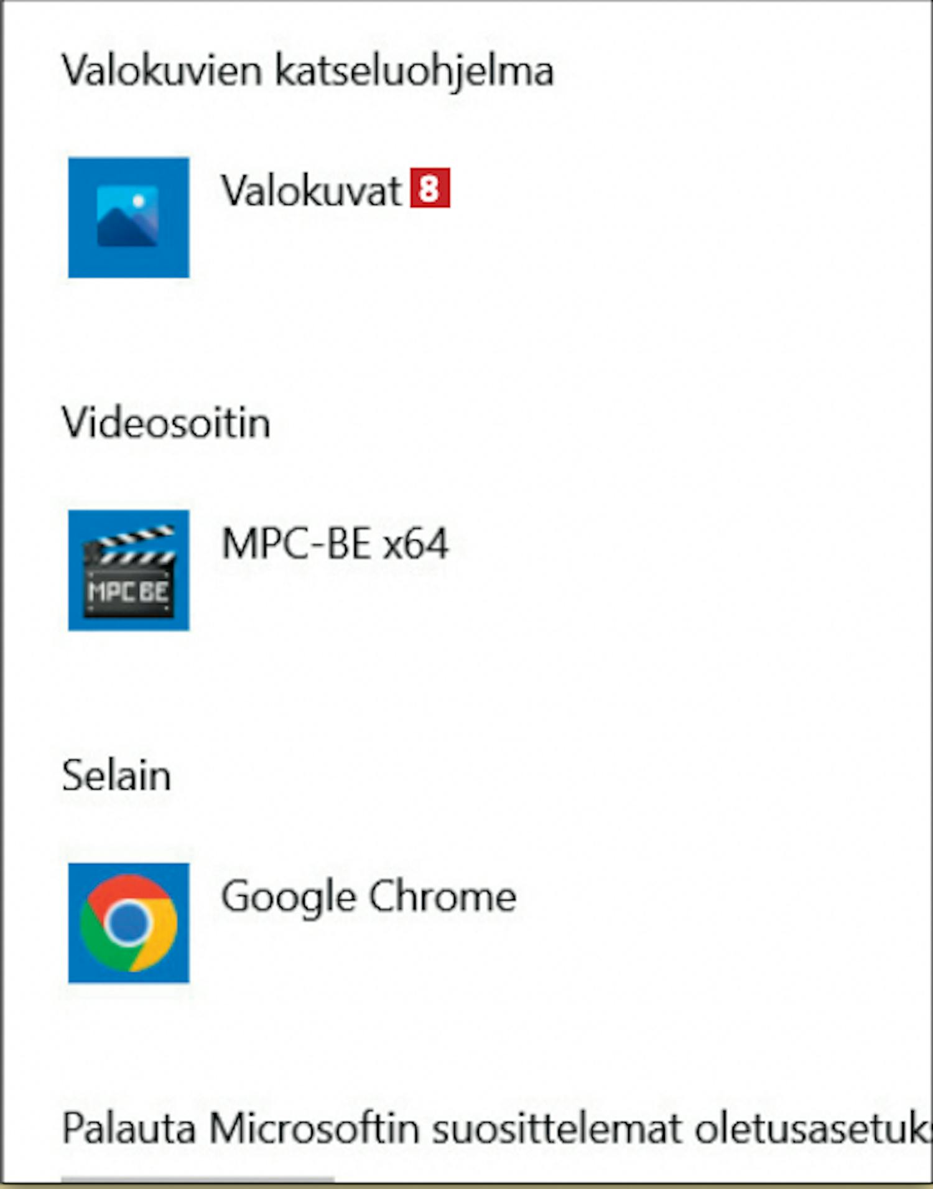Screen dimensions: 933x1189
Task: Click the blue center of the Chrome logo
Action: (x=128, y=923)
